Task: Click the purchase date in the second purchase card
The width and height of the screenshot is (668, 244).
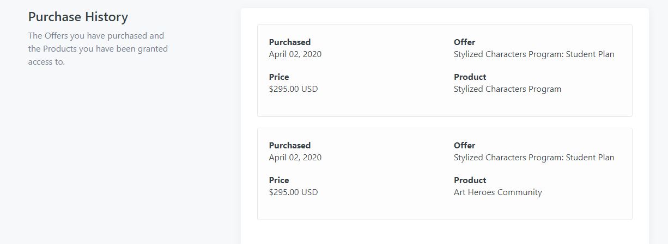Action: [295, 158]
